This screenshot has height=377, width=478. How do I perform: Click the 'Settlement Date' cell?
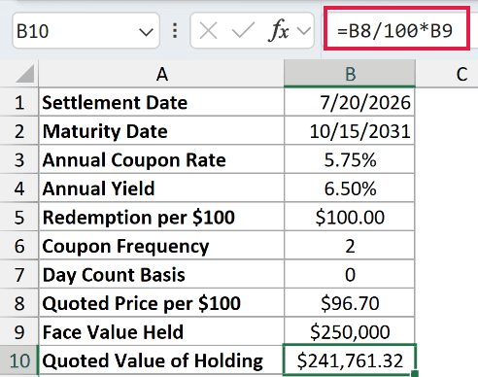coord(161,102)
